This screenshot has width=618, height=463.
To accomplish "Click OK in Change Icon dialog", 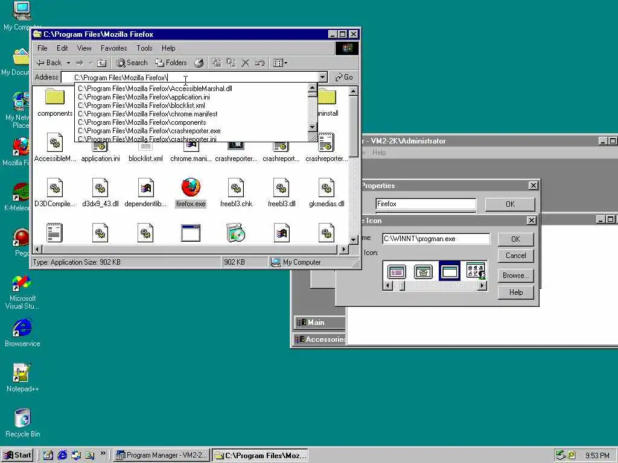I will [x=515, y=239].
